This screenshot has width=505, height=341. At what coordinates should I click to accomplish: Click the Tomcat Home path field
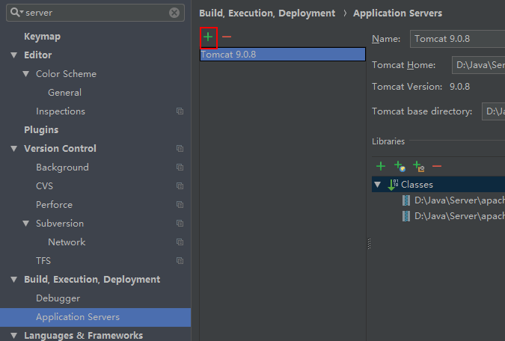(478, 65)
